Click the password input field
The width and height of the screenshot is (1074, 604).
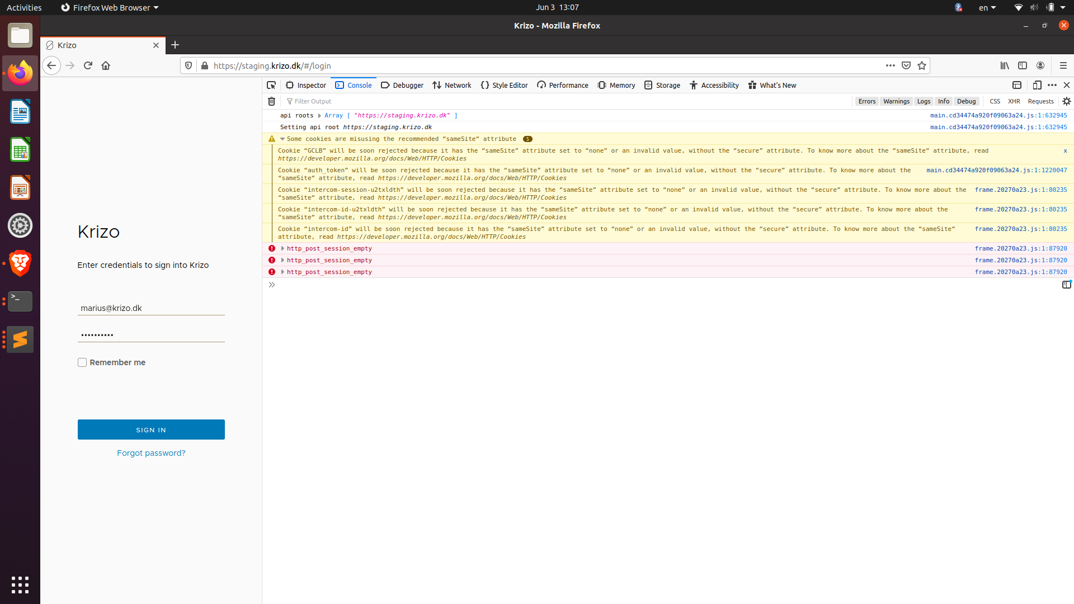tap(151, 335)
